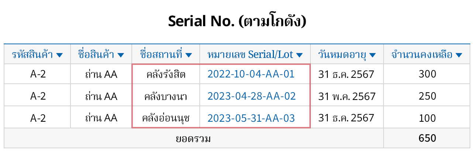Click the หมายเลข Serial/Lot header text
474x152 pixels.
[x=250, y=55]
